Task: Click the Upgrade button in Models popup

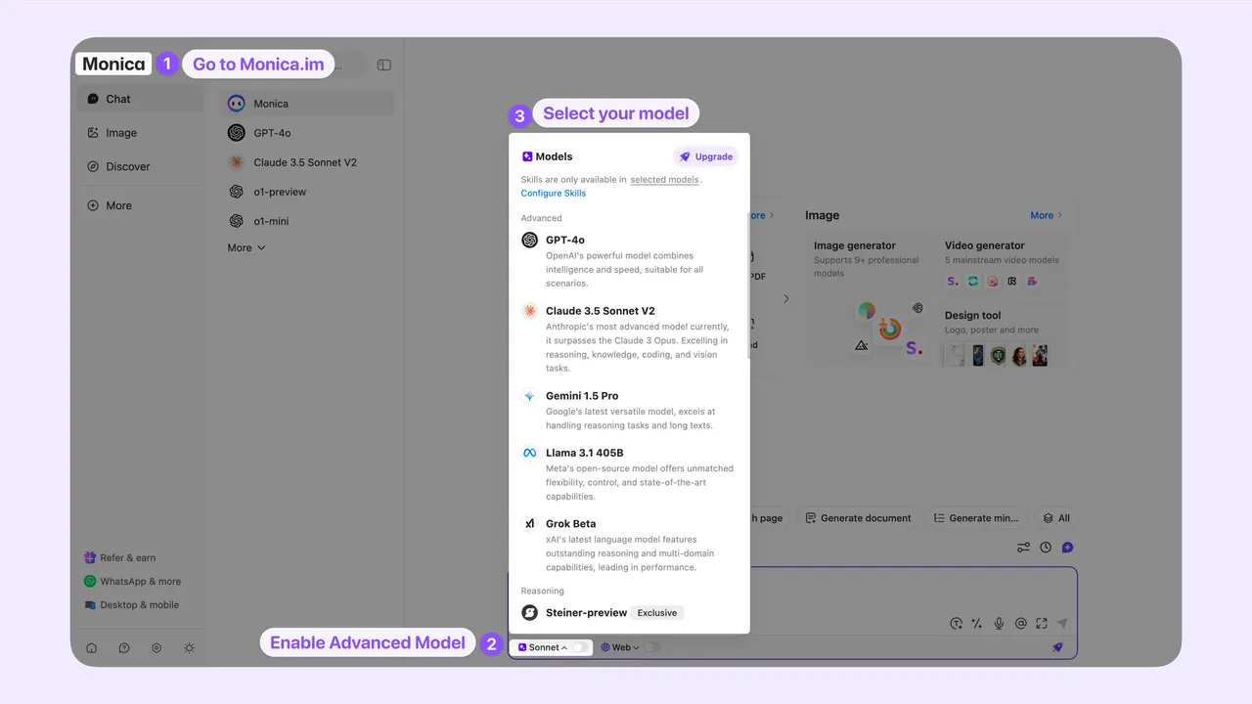Action: coord(706,156)
